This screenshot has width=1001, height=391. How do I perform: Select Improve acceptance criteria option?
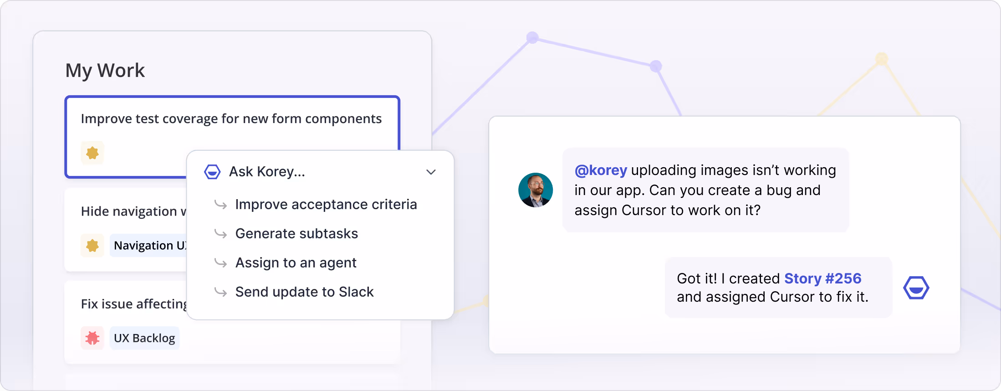326,205
